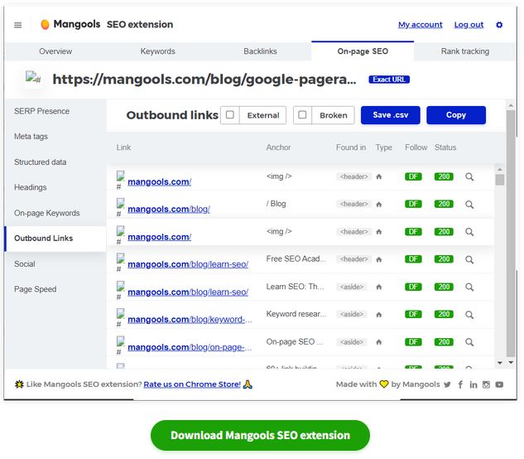Click Download Mangools SEO extension button
524x459 pixels.
[x=260, y=435]
